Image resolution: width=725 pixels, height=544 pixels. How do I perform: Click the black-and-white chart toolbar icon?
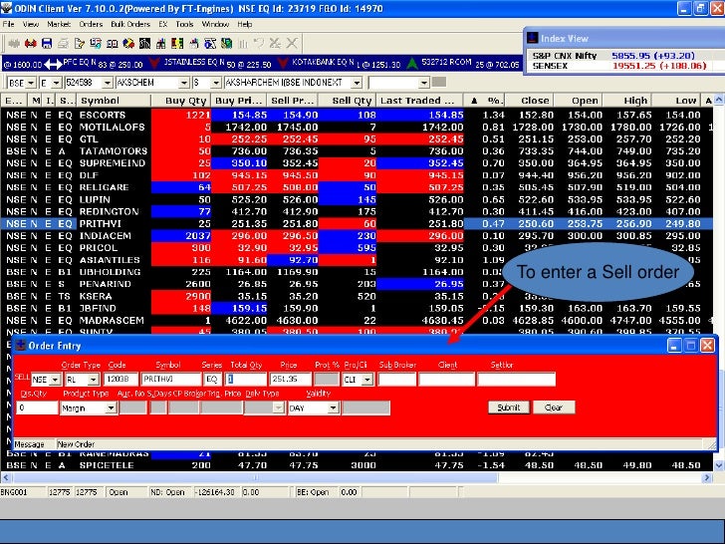(144, 44)
